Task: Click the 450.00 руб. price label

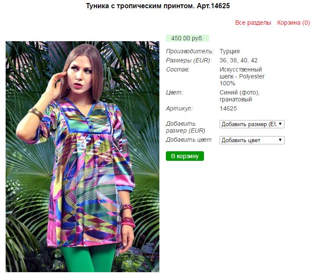Action: (x=187, y=38)
